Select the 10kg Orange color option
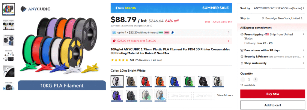This screenshot has width=307, height=110. tap(180, 96)
